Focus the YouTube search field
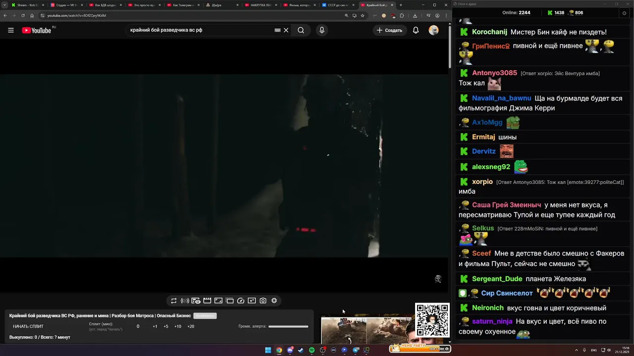 click(201, 30)
